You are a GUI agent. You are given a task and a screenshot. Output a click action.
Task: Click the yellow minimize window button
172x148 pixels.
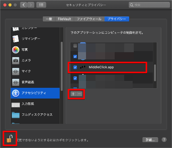pos(10,5)
